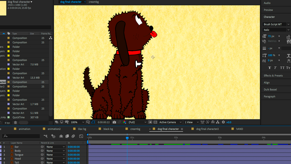Open the Duik Bassel panel

tap(270, 89)
